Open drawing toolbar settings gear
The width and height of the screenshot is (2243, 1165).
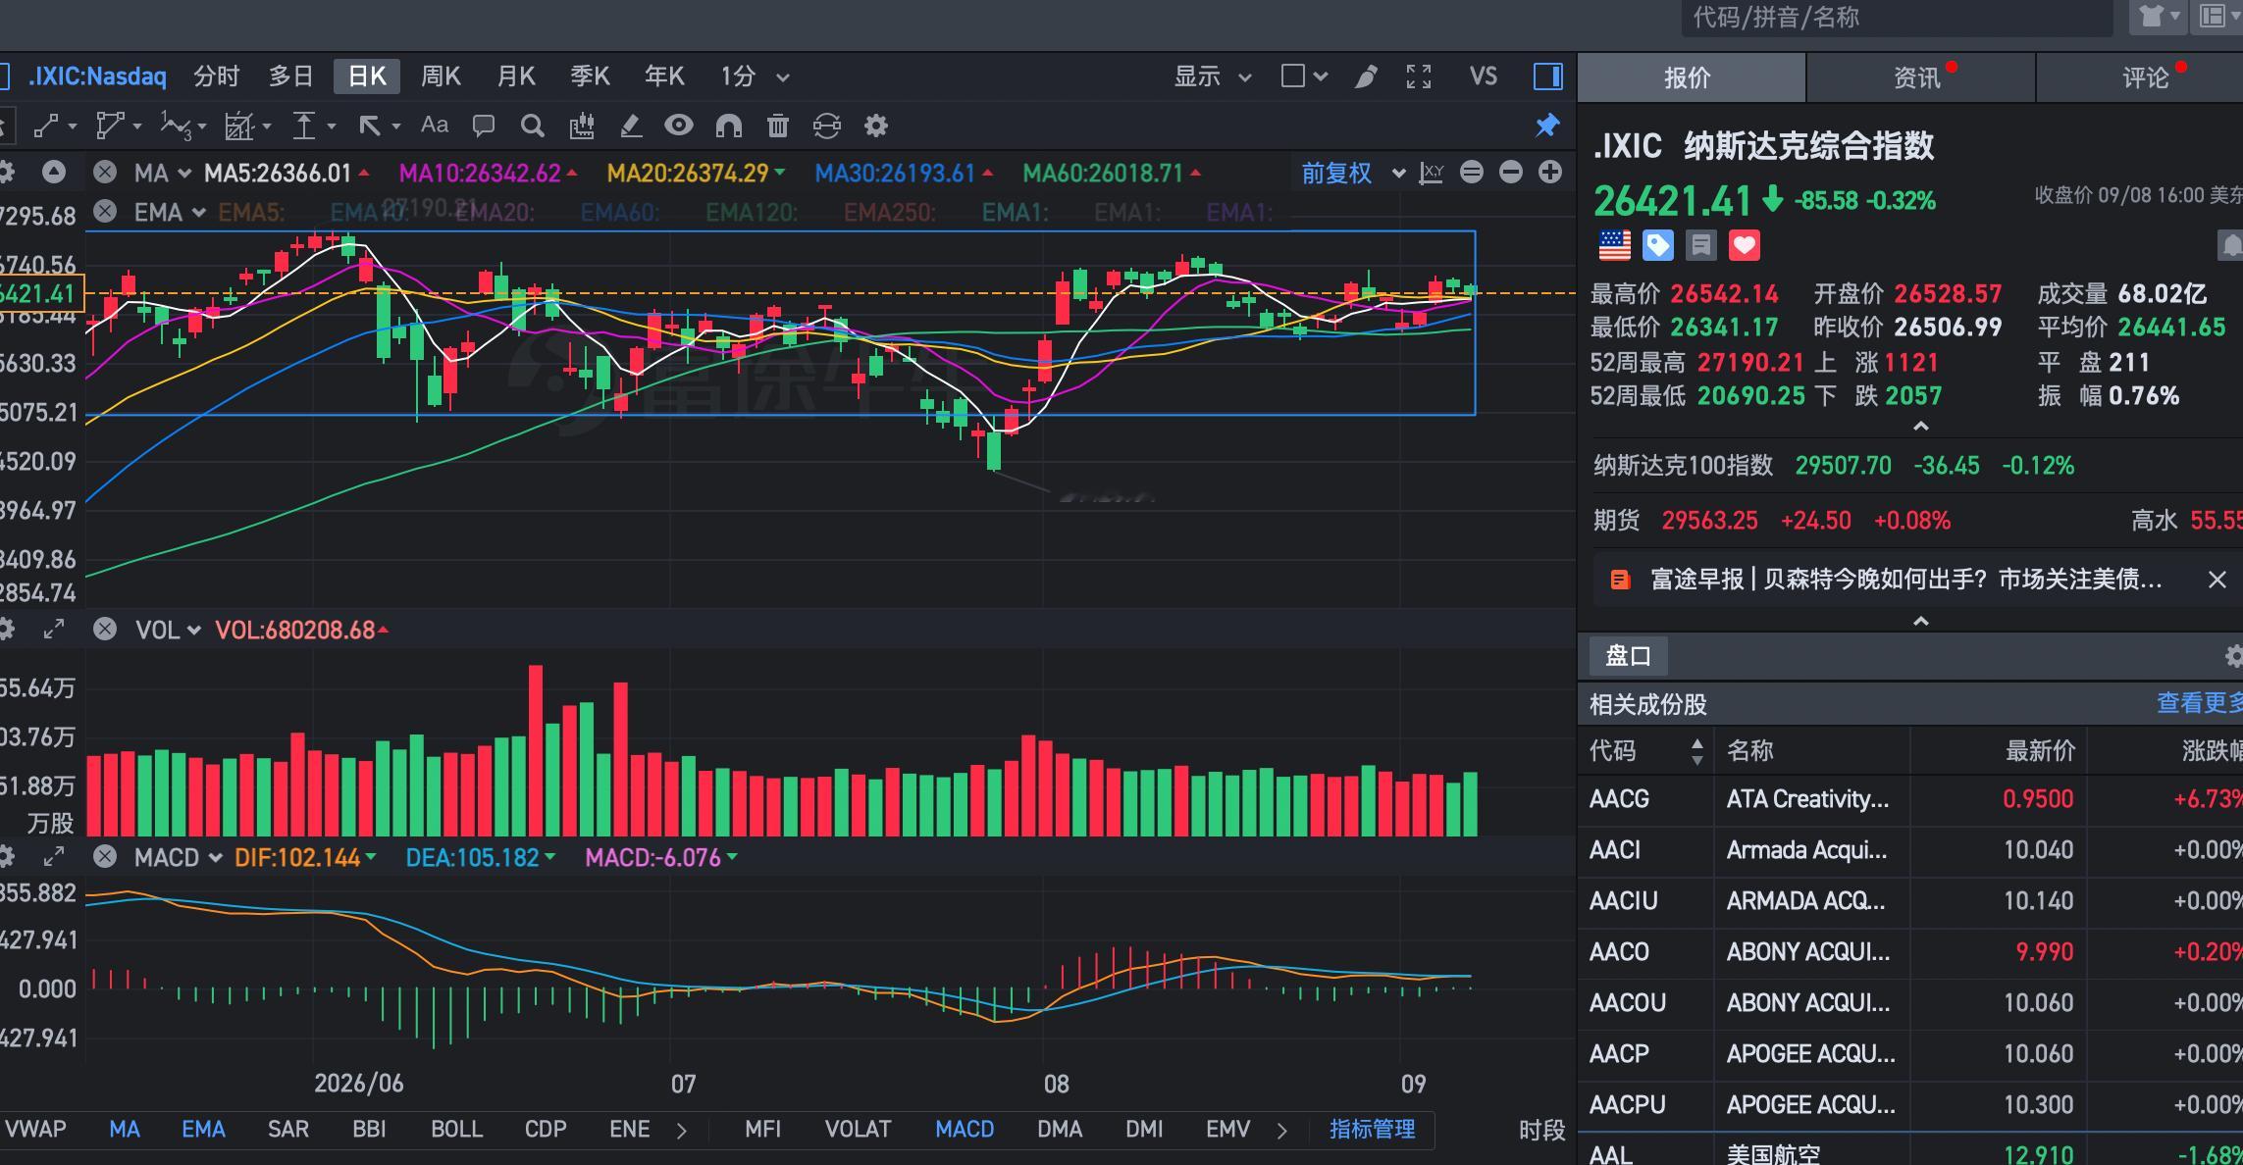click(x=875, y=126)
